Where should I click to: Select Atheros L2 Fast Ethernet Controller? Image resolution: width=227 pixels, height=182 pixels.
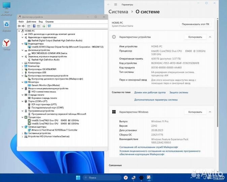pyautogui.click(x=54, y=130)
